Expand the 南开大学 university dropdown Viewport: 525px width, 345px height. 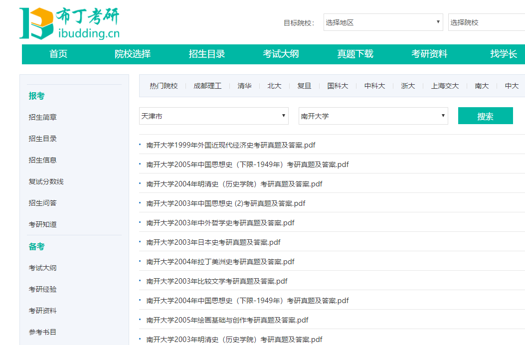point(373,116)
